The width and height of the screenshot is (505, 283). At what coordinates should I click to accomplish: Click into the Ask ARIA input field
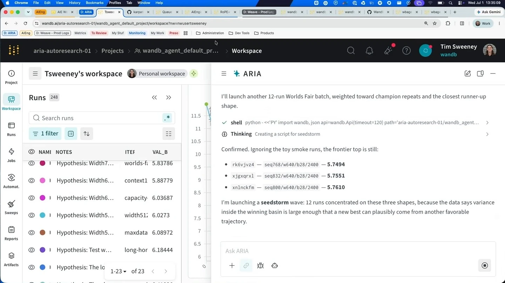(x=358, y=251)
